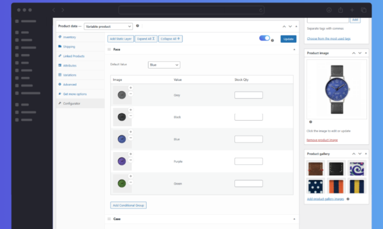This screenshot has width=383, height=229.
Task: Click help icon beside product type dropdown
Action: [x=137, y=26]
